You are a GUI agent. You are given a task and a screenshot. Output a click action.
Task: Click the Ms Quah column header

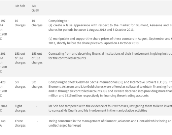point(35,8)
